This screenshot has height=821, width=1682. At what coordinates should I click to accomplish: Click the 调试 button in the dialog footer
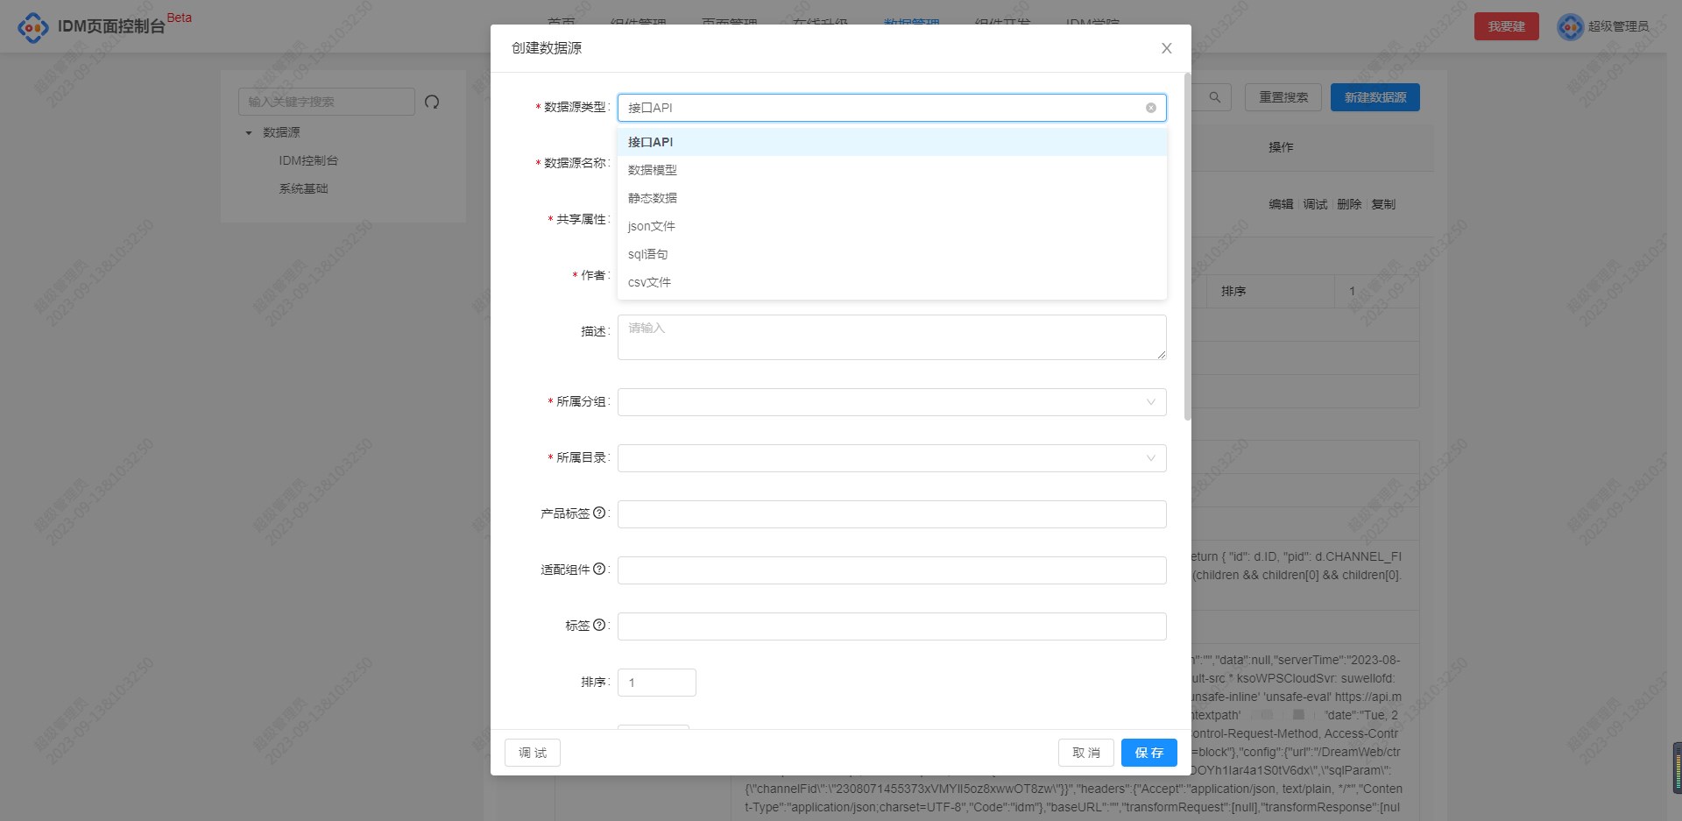pyautogui.click(x=533, y=753)
